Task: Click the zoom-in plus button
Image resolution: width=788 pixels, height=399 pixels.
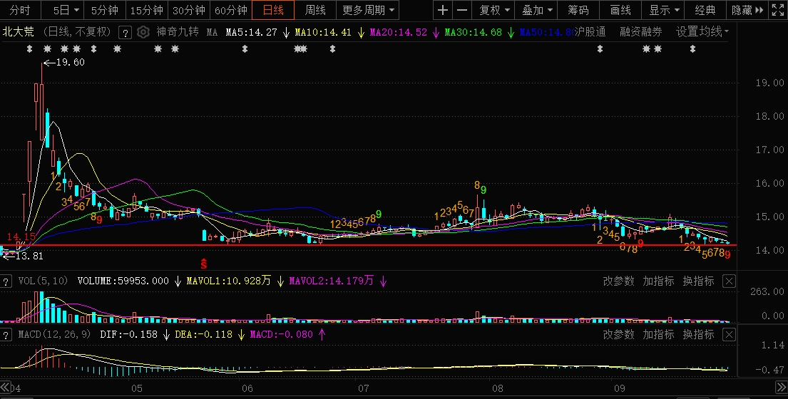Action: pyautogui.click(x=442, y=10)
